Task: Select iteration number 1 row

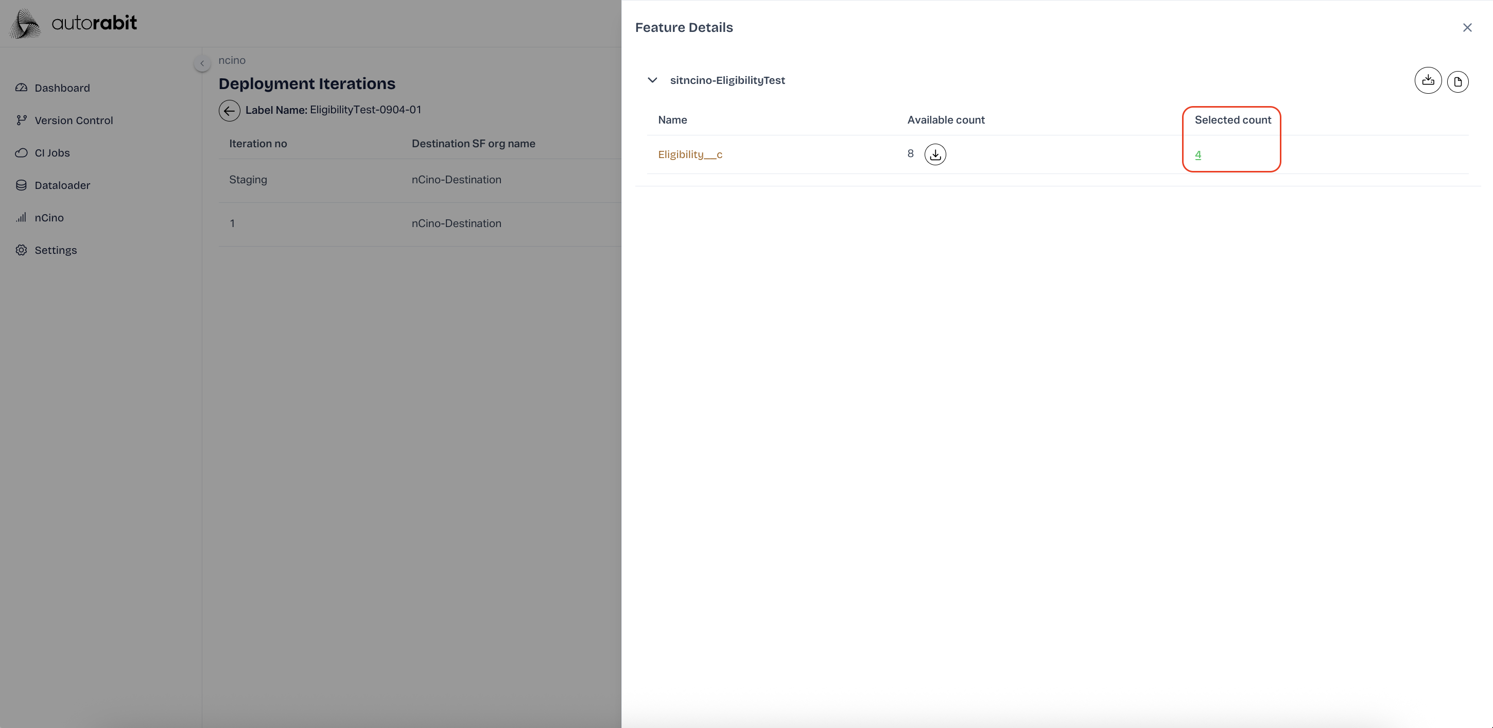Action: click(x=232, y=224)
